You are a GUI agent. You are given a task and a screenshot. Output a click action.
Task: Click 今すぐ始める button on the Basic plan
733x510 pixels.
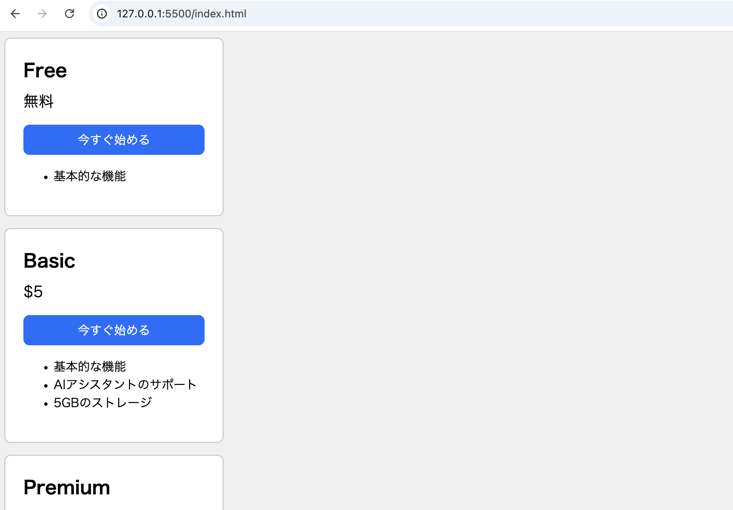click(x=114, y=330)
